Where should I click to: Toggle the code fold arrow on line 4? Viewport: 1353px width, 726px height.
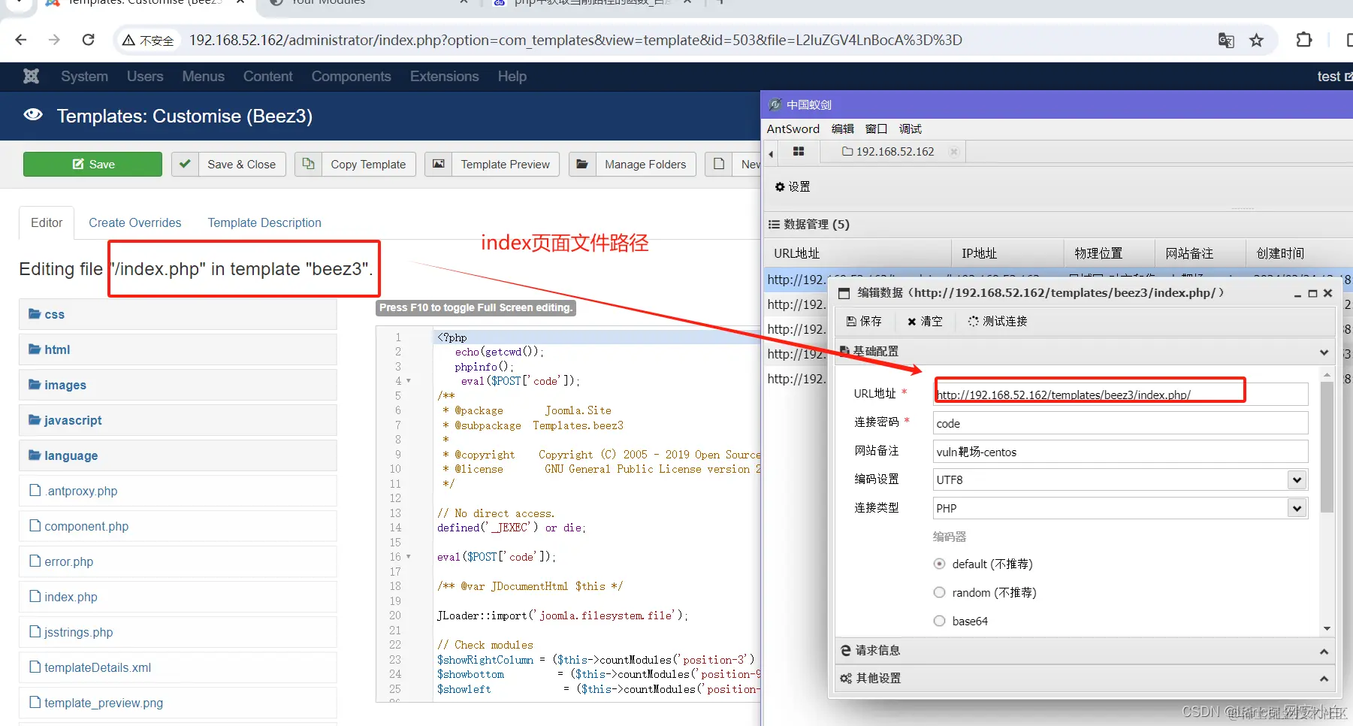point(409,381)
